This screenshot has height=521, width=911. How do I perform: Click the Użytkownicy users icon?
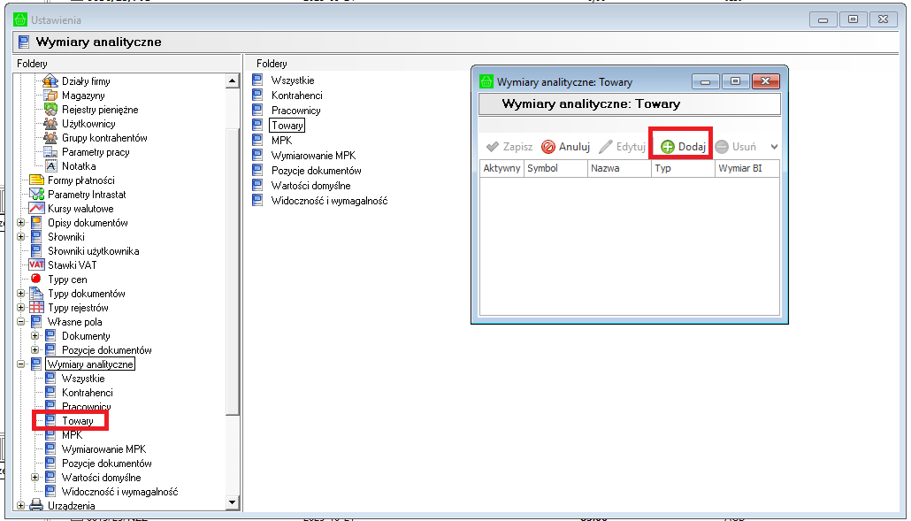pyautogui.click(x=50, y=124)
